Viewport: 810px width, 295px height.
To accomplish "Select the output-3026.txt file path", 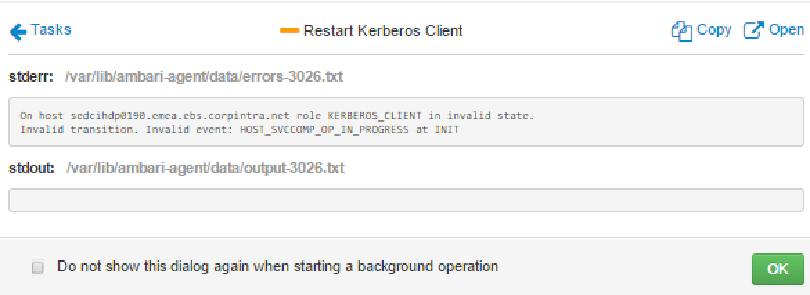I will coord(206,168).
